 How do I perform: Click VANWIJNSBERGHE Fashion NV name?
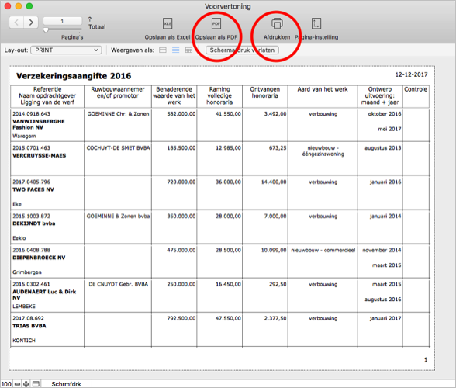point(39,124)
